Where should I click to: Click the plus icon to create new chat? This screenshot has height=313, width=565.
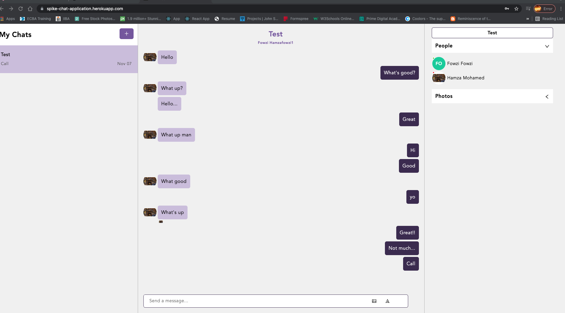pyautogui.click(x=126, y=34)
